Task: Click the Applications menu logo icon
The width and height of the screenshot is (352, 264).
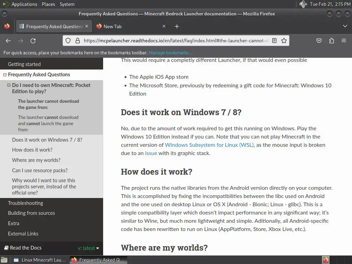Action: coord(6,4)
